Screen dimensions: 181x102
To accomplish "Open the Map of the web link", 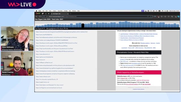I will [x=124, y=61].
